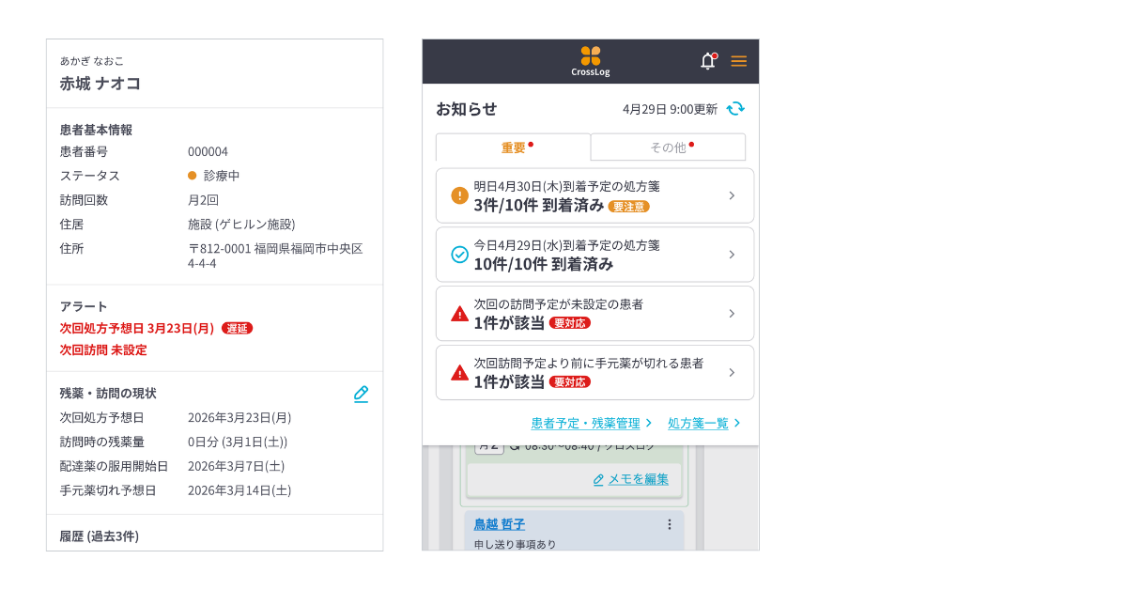Refresh notifications with the sync icon

735,108
